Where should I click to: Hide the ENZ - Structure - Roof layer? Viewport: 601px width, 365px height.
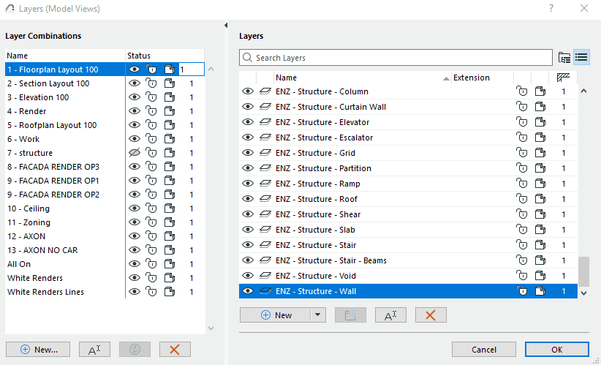point(248,199)
